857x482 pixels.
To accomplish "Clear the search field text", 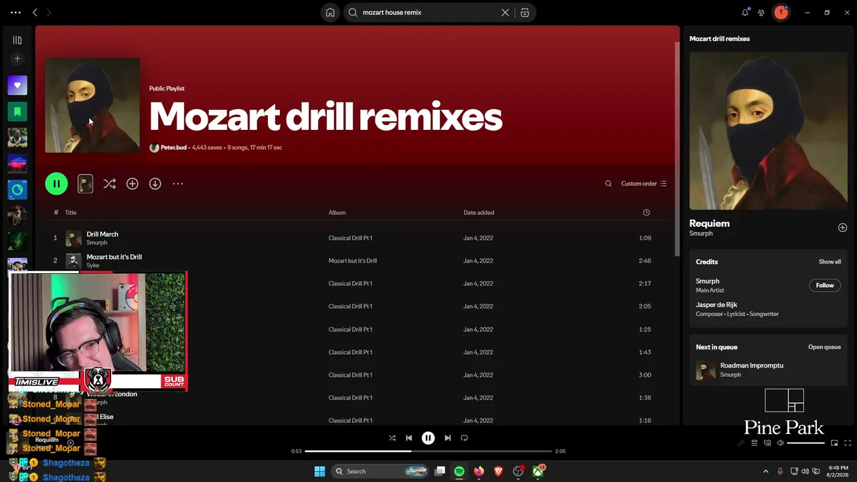I will pos(505,12).
